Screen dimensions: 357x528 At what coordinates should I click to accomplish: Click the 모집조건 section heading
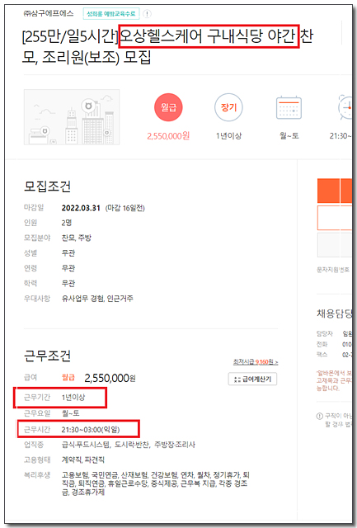click(47, 186)
